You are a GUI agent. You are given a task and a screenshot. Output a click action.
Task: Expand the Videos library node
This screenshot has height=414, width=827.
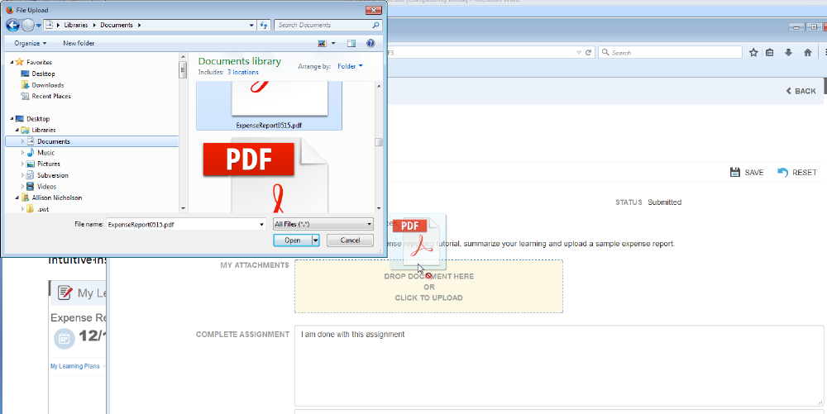point(22,187)
